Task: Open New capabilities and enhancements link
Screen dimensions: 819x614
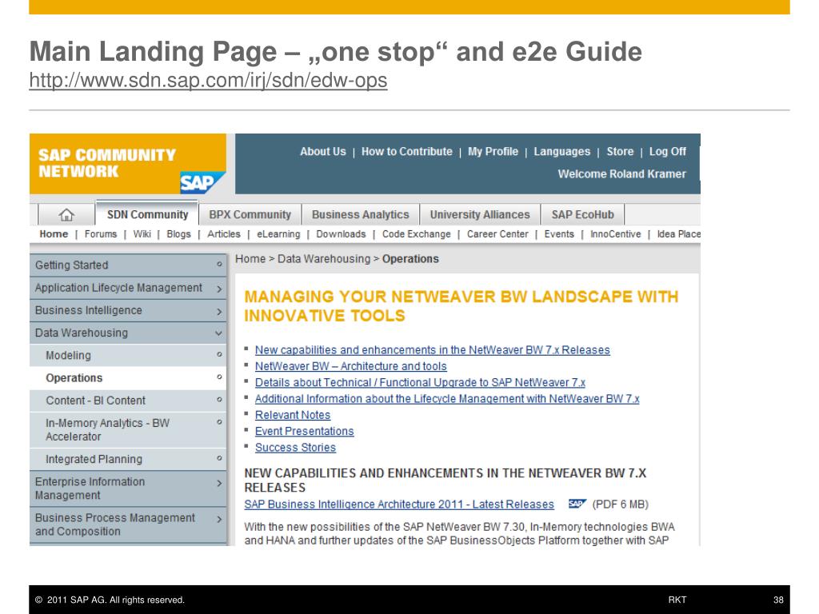Action: click(x=433, y=350)
